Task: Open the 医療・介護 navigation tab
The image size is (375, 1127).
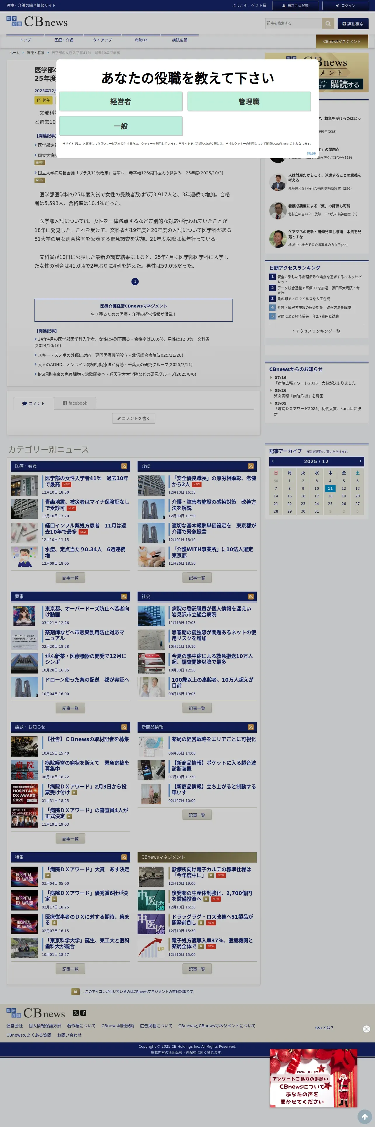Action: (x=64, y=40)
